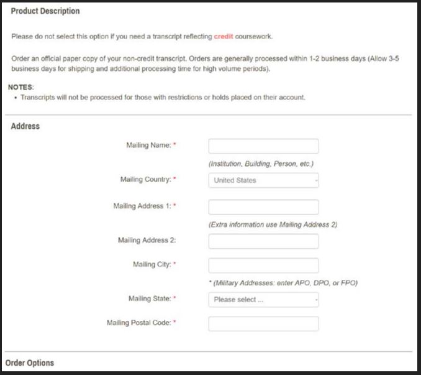Click the 'Institution, Building, Person' hint text
The width and height of the screenshot is (421, 375).
pyautogui.click(x=261, y=164)
